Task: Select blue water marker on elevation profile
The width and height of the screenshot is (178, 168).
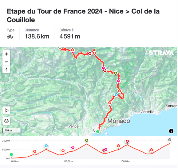Action: coord(46,146)
